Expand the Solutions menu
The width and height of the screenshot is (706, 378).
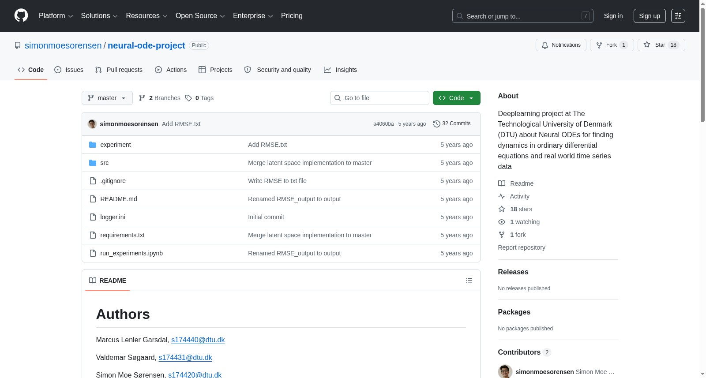(x=99, y=16)
